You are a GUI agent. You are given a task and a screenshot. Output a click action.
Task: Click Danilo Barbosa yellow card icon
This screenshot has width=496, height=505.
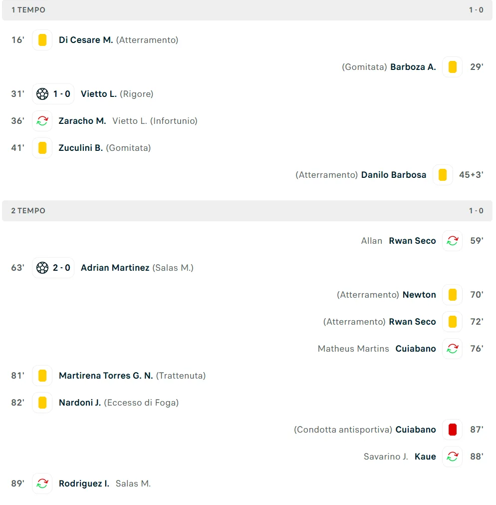443,175
